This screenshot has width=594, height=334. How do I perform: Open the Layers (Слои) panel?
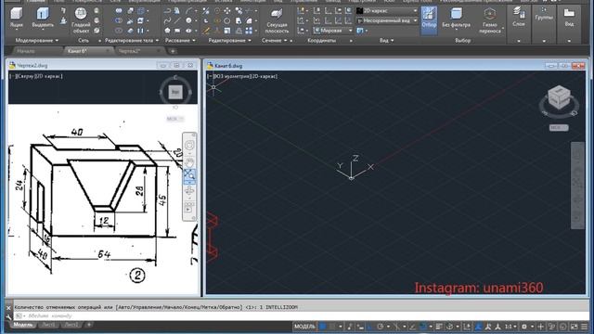(519, 17)
